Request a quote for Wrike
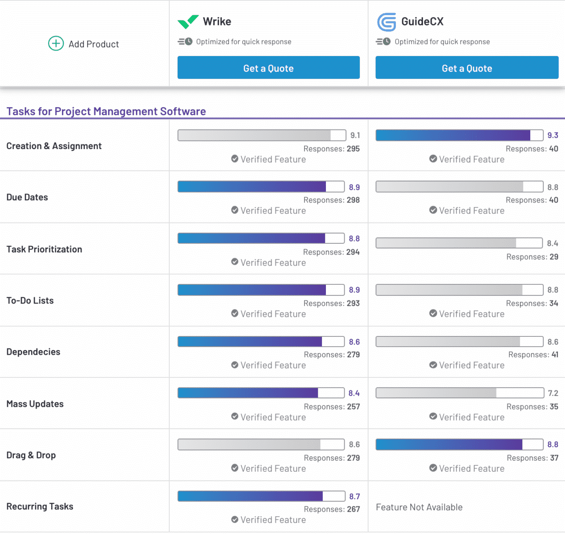 [268, 68]
